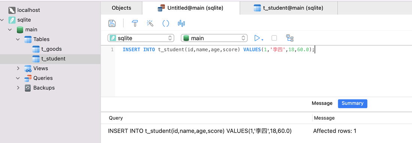The height and width of the screenshot is (143, 412).
Task: Open the Query Builder hammer tool
Action: [135, 23]
